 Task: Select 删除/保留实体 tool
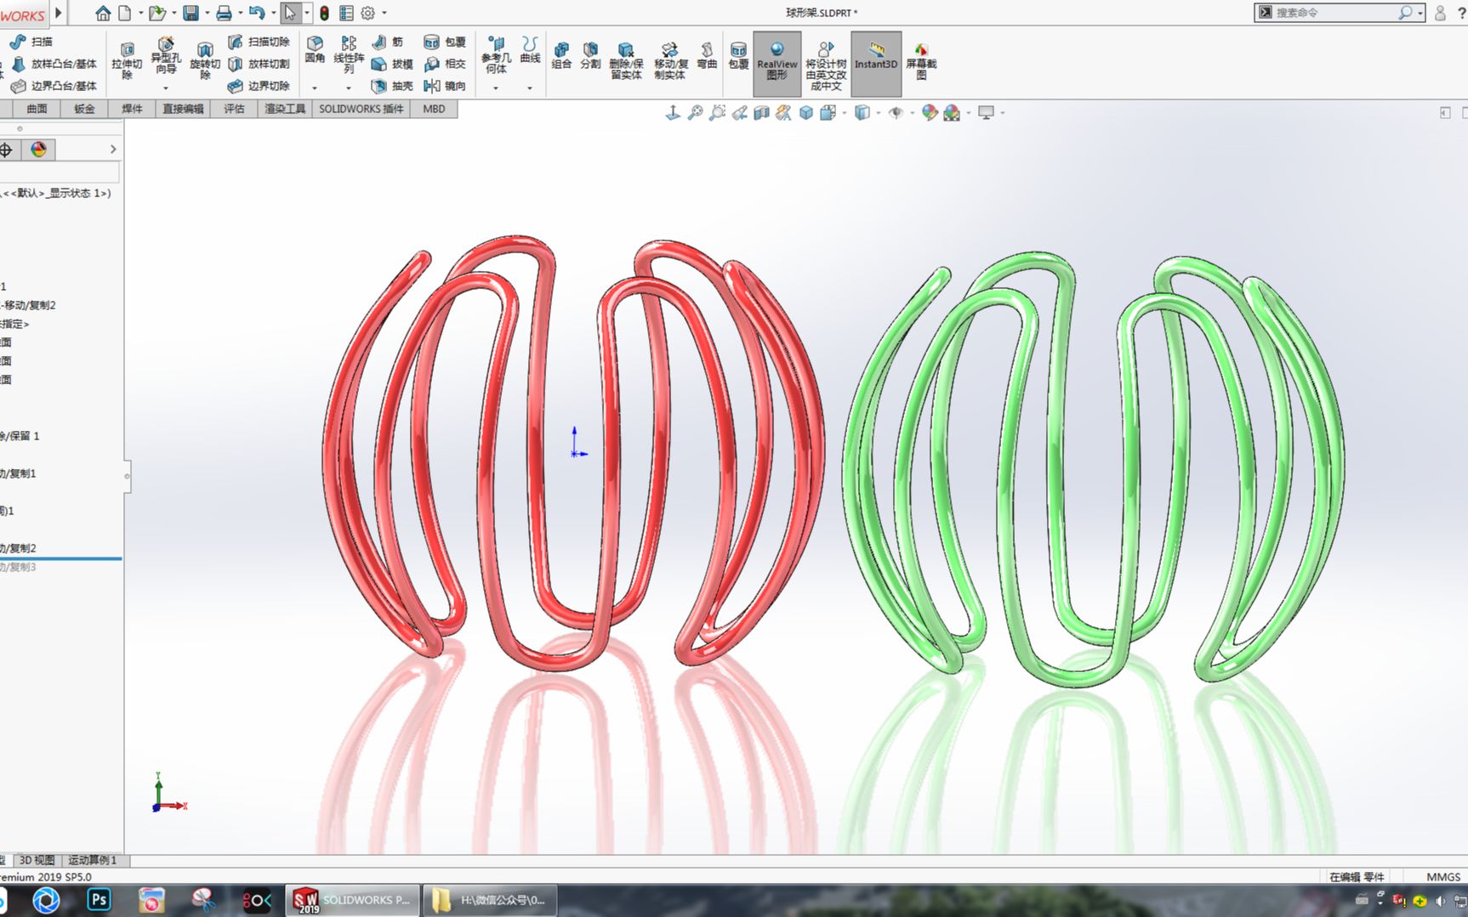pos(626,60)
